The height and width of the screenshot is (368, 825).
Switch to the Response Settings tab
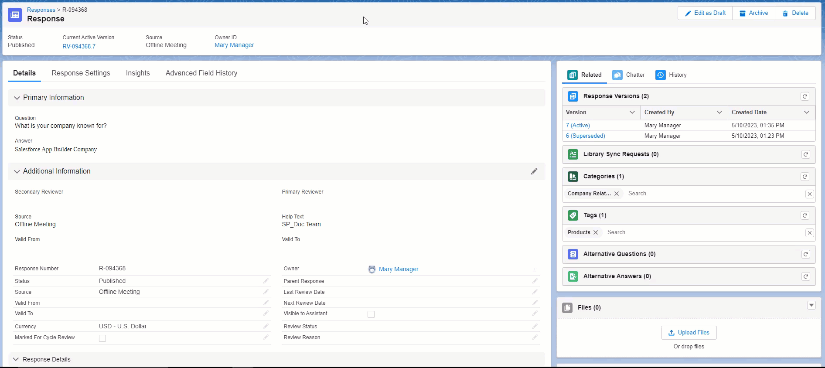point(81,73)
